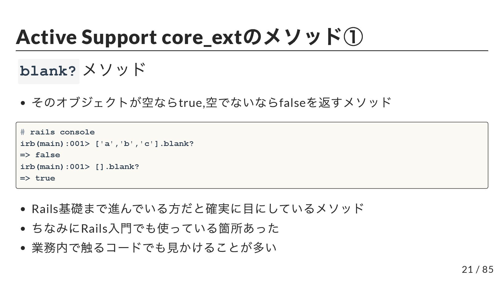504x283 pixels.
Task: Click the circled number one in title
Action: point(353,37)
